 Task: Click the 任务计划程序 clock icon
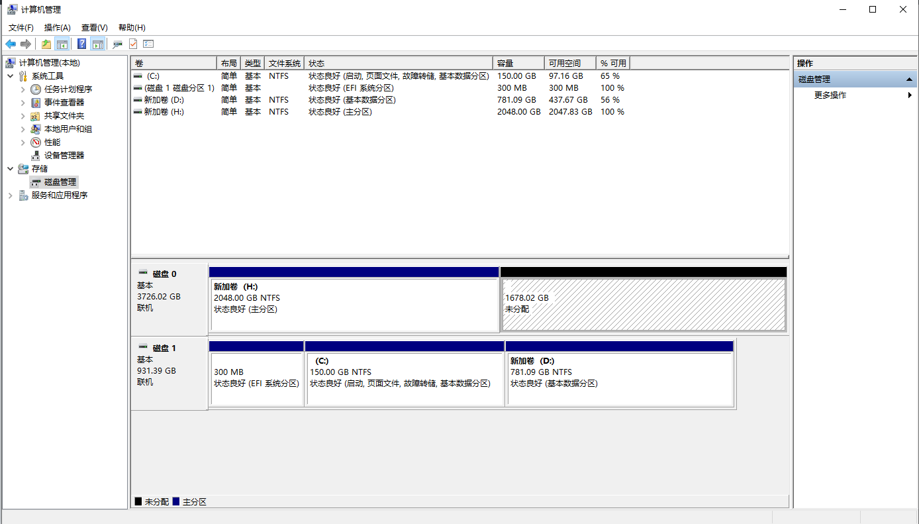(36, 89)
